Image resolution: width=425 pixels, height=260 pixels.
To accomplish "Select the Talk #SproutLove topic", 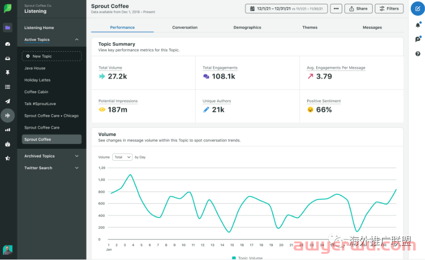I will 40,104.
